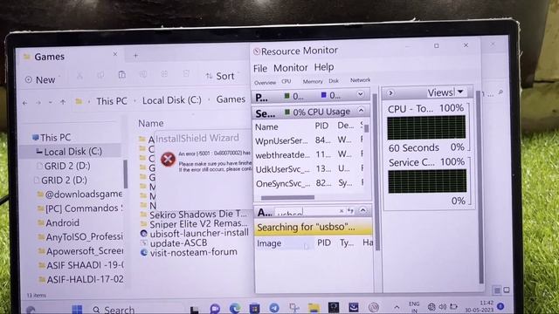The height and width of the screenshot is (314, 559).
Task: Open recent locations dropdown in File Explorer
Action: (x=51, y=102)
